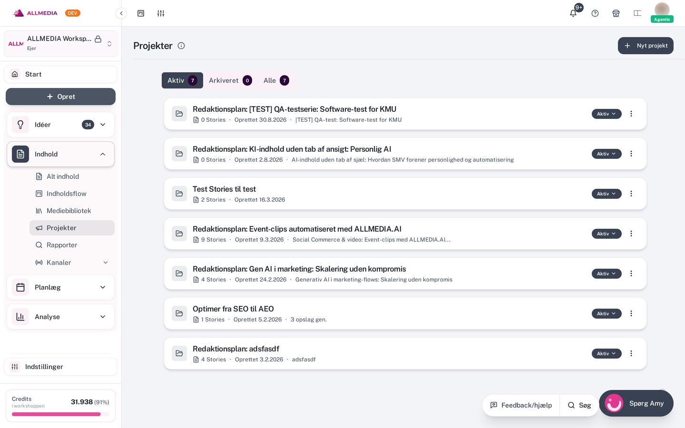Go to Start in the sidebar
The height and width of the screenshot is (428, 685).
tap(60, 74)
